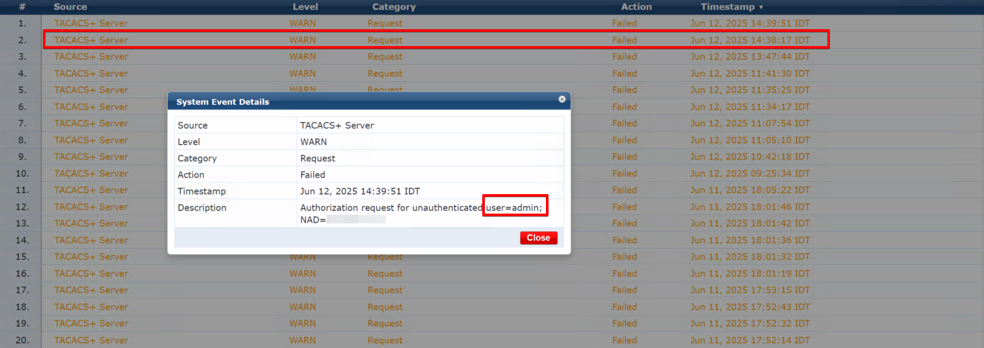Select the event at Jun 12, 2025 11:35:25 IDT
This screenshot has width=984, height=348.
[x=492, y=90]
